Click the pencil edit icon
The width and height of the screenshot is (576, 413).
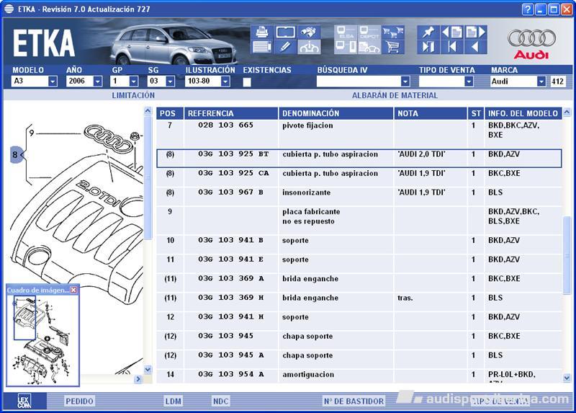285,47
